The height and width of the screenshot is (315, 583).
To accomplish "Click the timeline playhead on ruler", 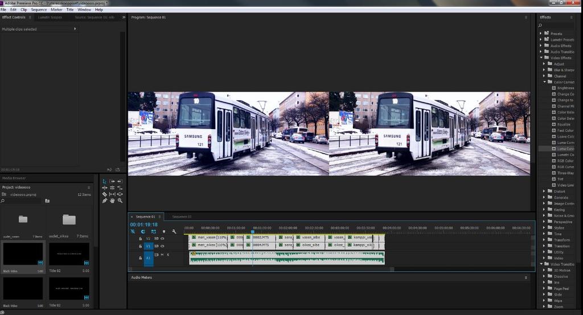I will [x=253, y=231].
